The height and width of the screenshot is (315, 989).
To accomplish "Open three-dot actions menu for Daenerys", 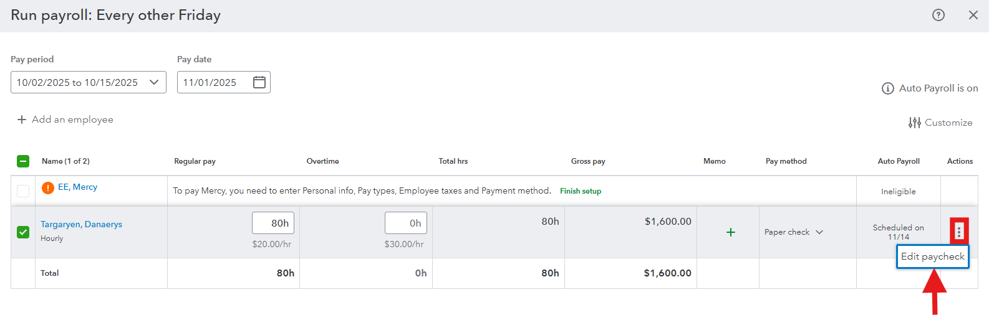I will pos(959,232).
